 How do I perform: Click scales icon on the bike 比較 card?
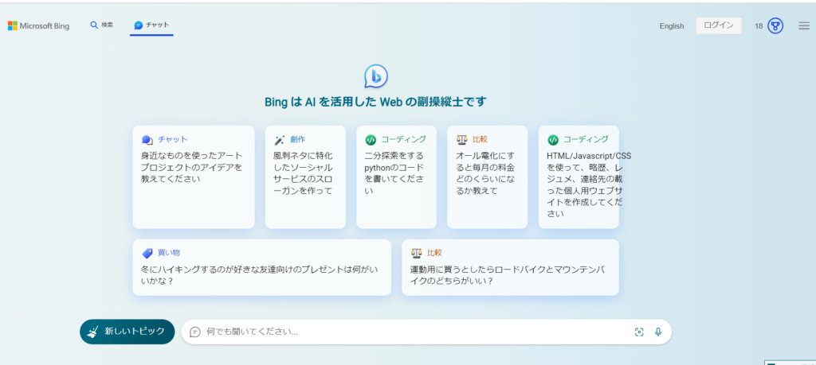click(416, 253)
